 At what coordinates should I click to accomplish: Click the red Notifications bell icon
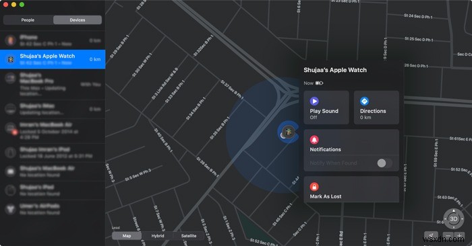[314, 140]
